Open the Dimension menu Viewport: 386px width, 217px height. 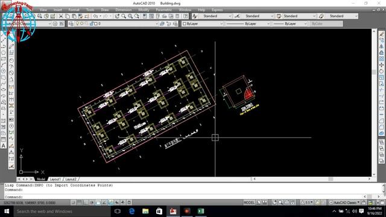coord(123,10)
